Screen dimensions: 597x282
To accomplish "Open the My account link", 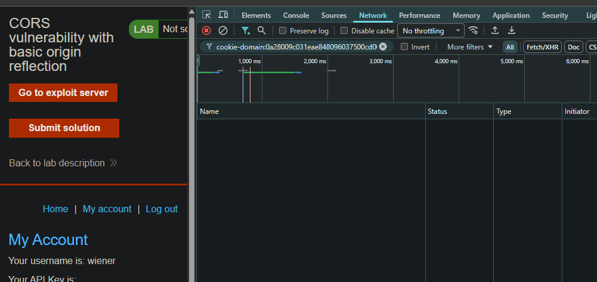I will coord(107,209).
